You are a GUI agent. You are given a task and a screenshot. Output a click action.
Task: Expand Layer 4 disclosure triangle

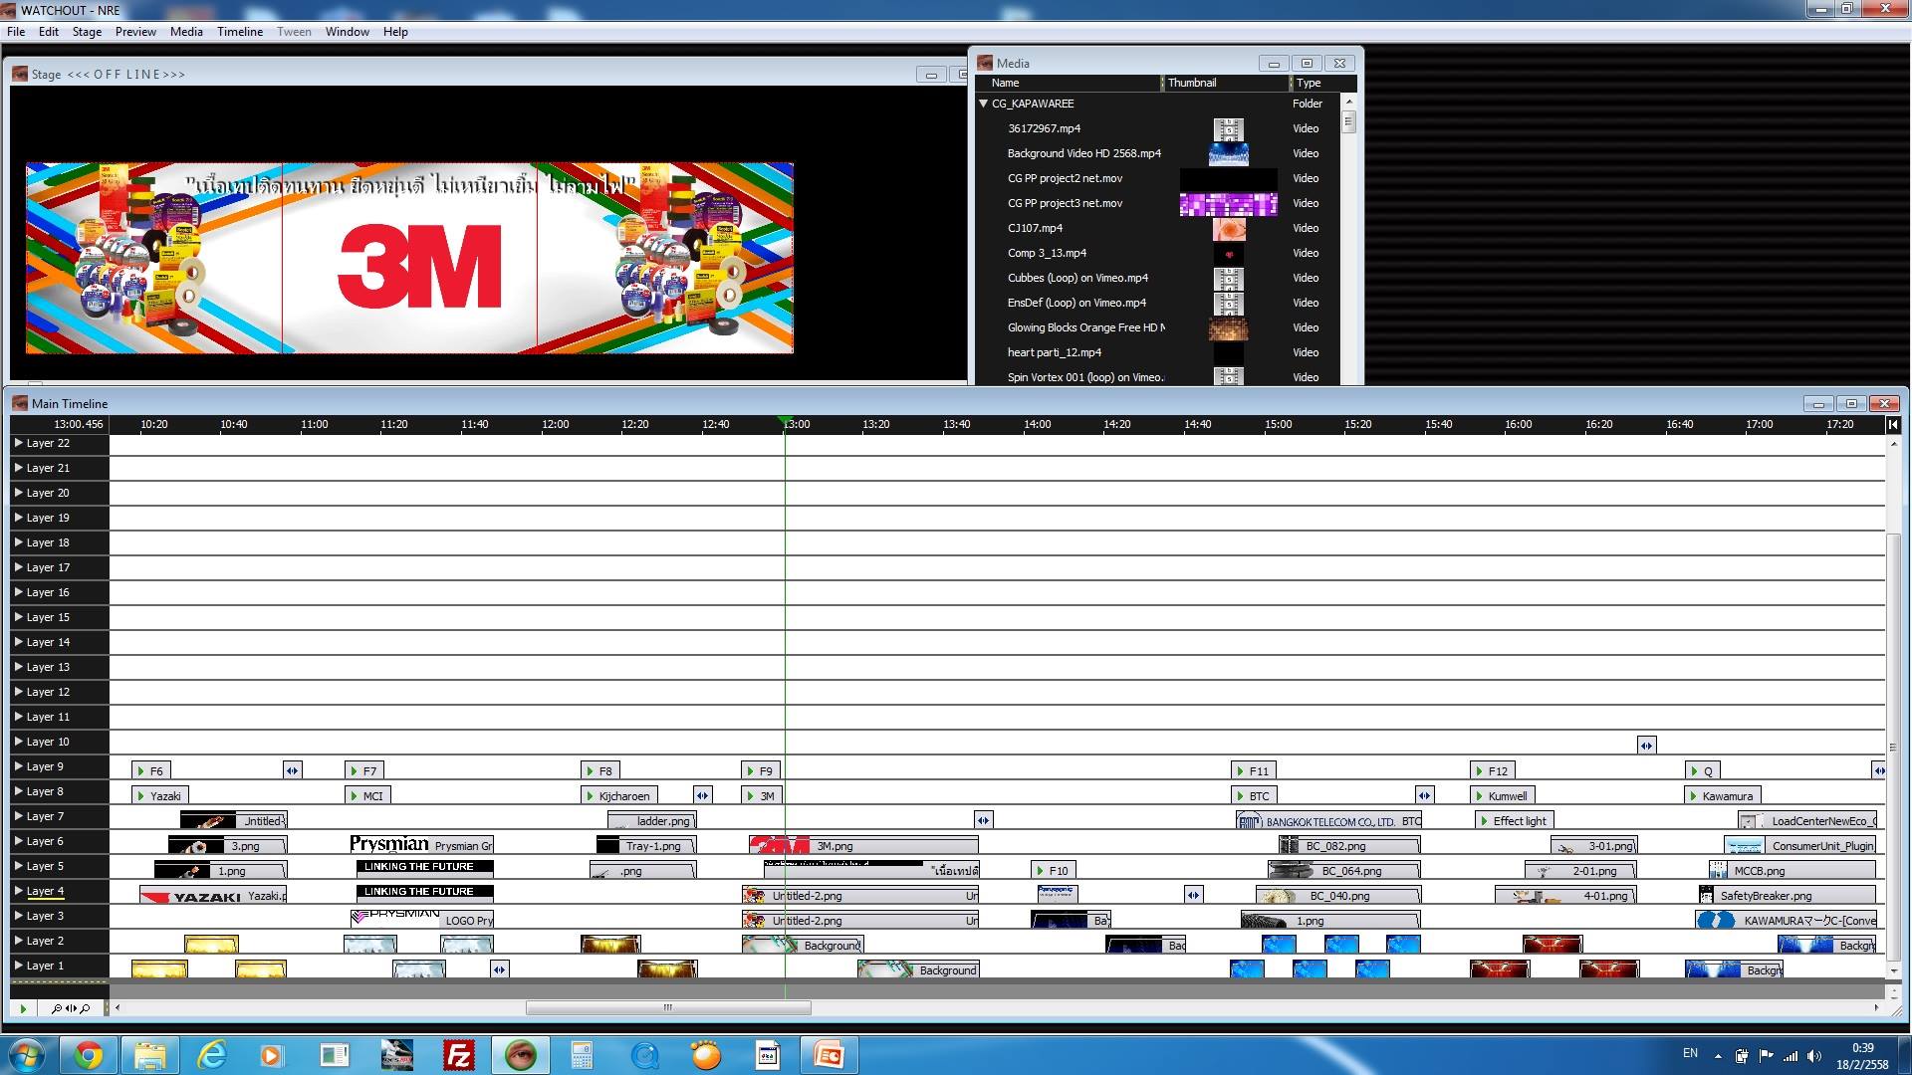point(19,891)
